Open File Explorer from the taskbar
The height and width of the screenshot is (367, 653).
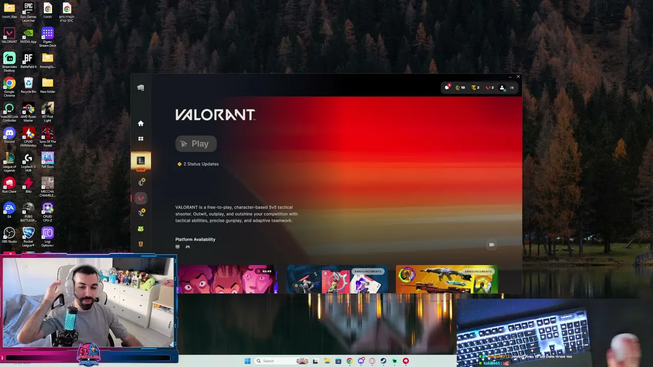pyautogui.click(x=326, y=361)
